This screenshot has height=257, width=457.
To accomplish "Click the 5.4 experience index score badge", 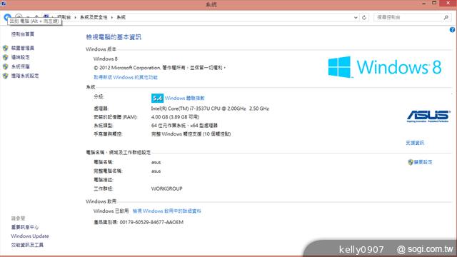I will [157, 99].
